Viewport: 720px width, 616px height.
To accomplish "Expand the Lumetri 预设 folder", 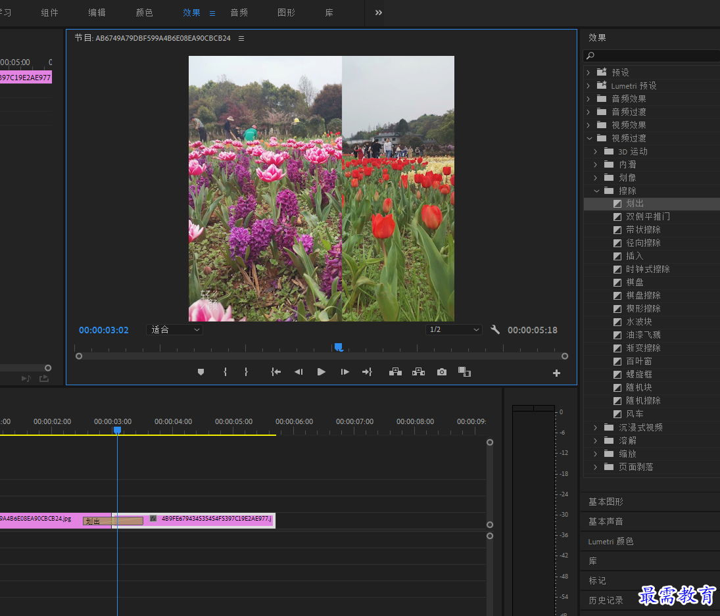I will point(588,86).
